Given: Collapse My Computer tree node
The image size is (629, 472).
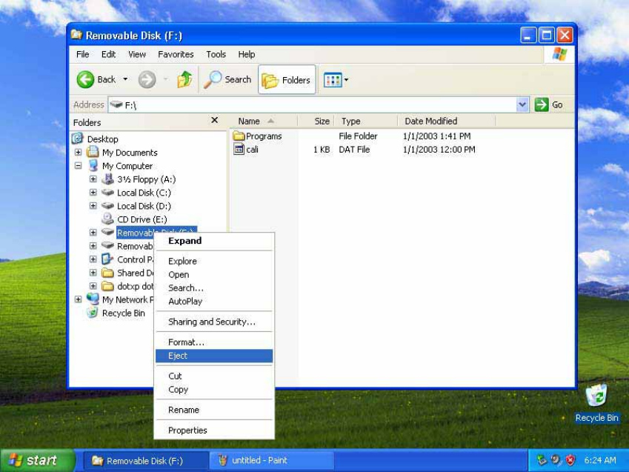Looking at the screenshot, I should 79,166.
